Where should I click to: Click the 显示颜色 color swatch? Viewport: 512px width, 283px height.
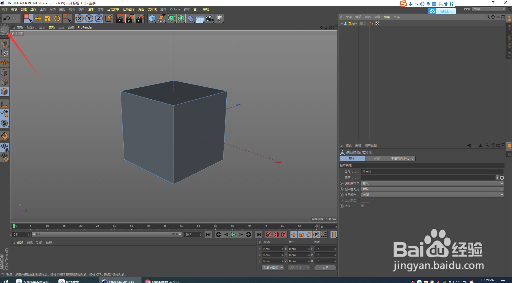point(365,200)
